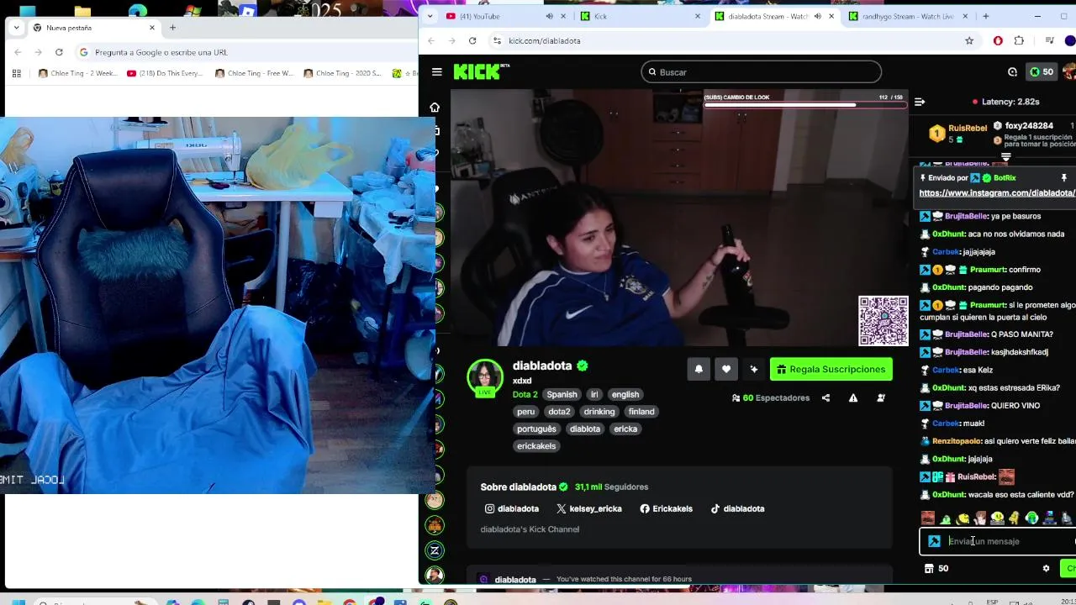Switch to the randhygo Stream tab
The height and width of the screenshot is (605, 1076).
[x=908, y=16]
